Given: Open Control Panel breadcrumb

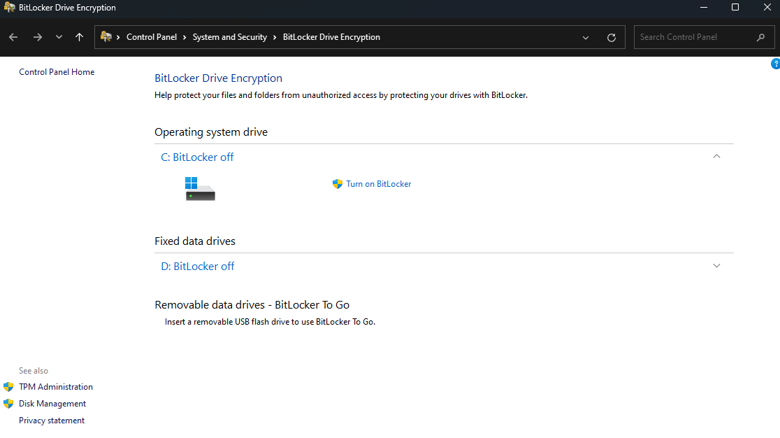Looking at the screenshot, I should [x=152, y=37].
